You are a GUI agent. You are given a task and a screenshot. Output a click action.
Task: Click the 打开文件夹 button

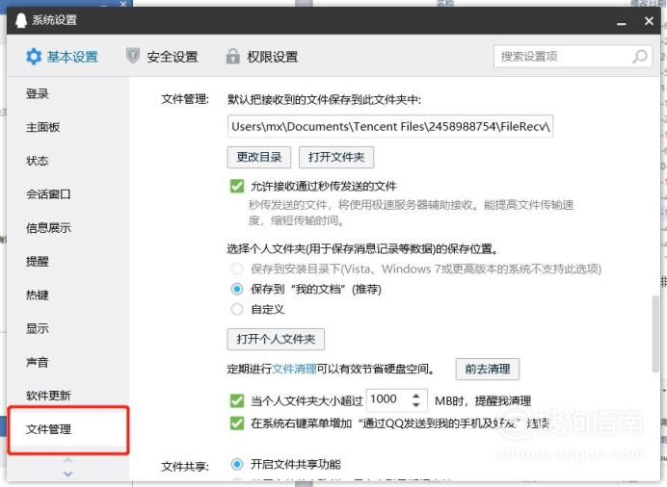[x=336, y=157]
